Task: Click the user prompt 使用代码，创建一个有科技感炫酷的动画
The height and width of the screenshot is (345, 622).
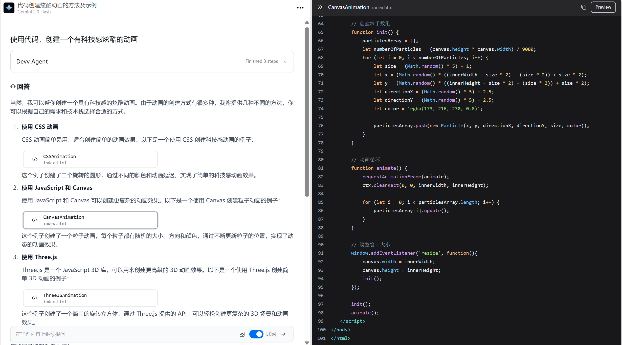Action: tap(74, 39)
